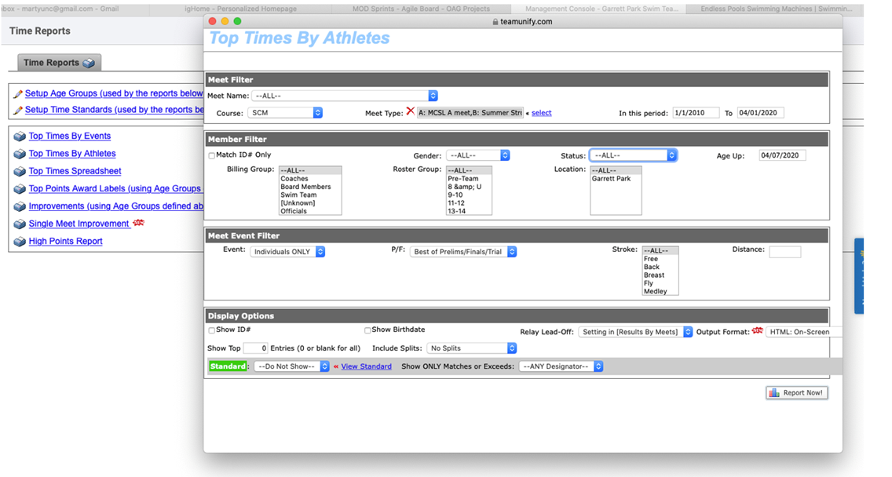
Task: Open Single Meet Improvement link
Action: click(79, 224)
